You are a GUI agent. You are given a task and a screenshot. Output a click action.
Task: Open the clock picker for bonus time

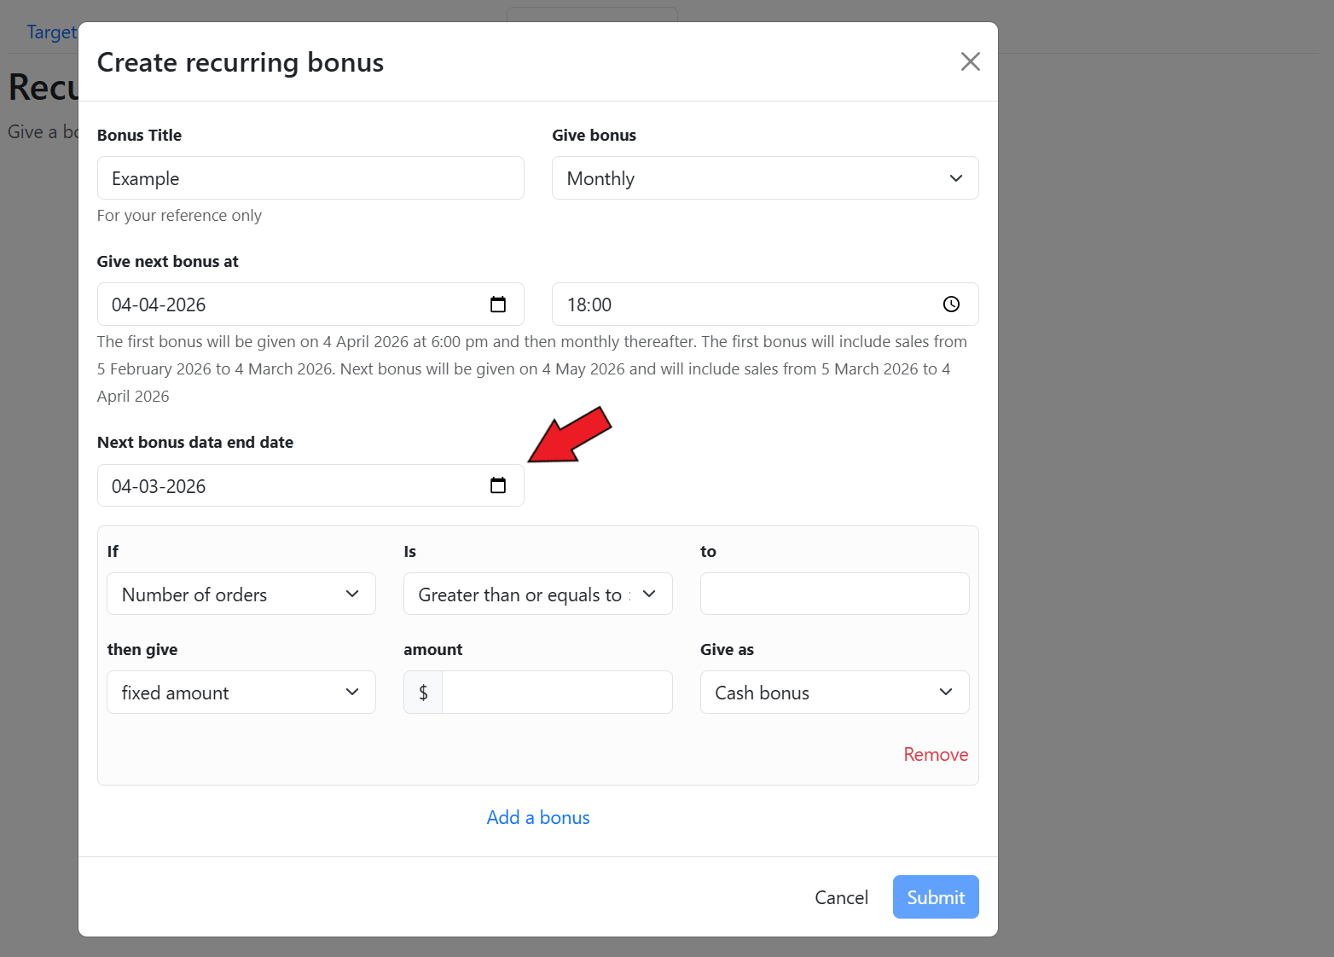point(951,304)
